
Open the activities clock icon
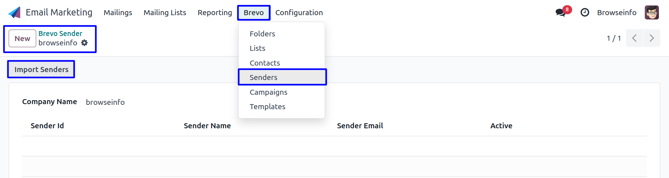(585, 13)
